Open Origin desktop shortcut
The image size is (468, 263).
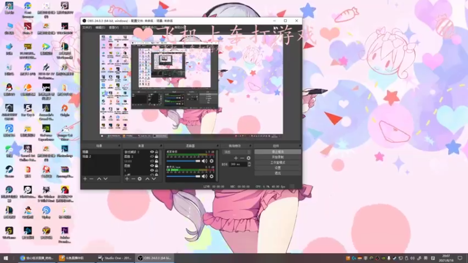click(65, 110)
